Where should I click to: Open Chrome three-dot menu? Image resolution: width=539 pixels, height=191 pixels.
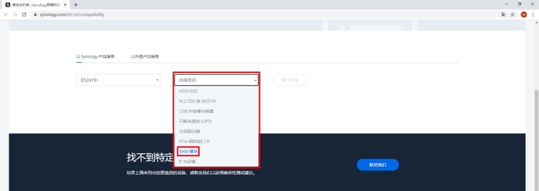(x=533, y=15)
